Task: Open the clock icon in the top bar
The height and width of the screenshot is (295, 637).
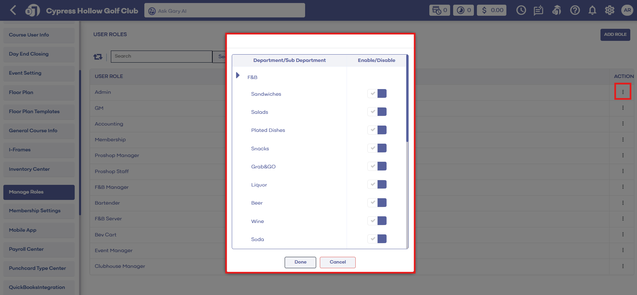Action: pyautogui.click(x=521, y=10)
